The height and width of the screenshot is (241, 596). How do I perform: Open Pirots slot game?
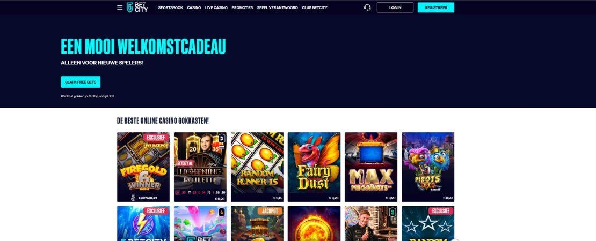click(x=428, y=167)
